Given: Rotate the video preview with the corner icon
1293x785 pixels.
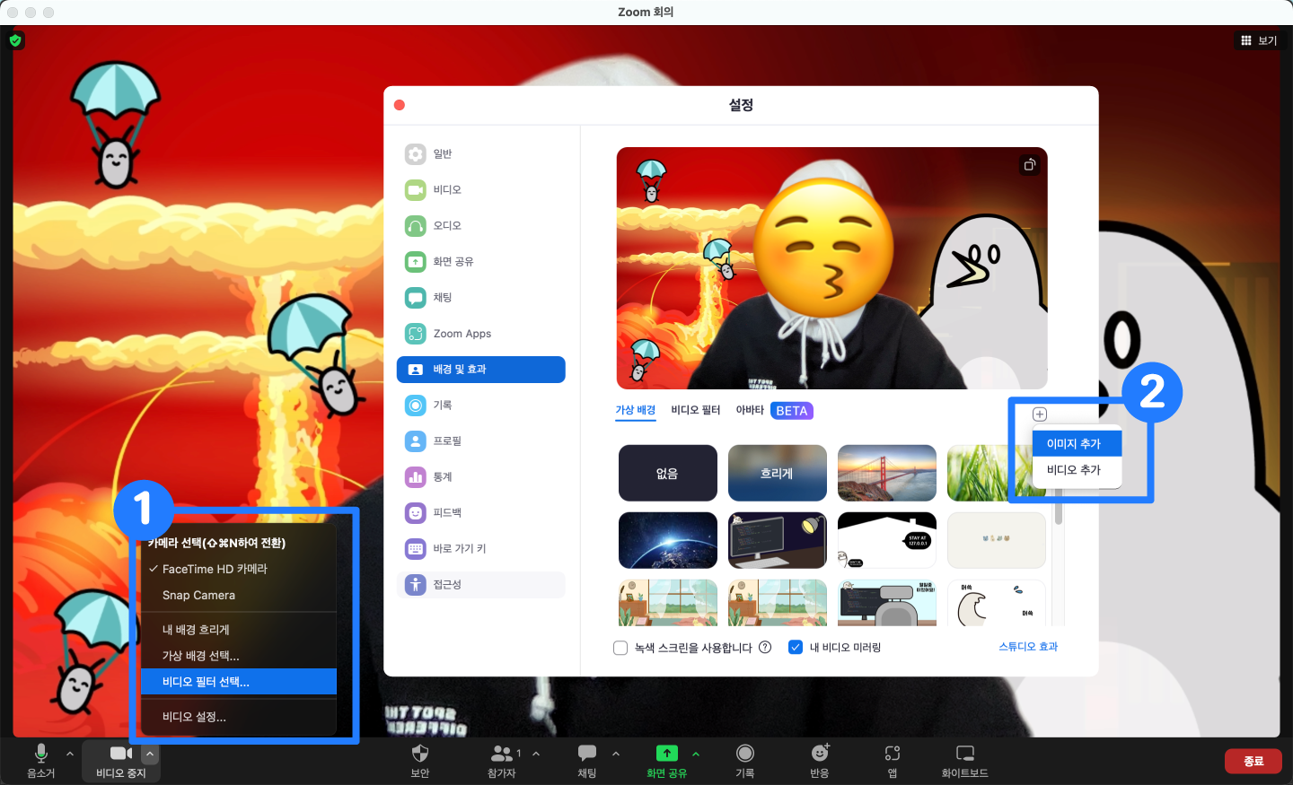Looking at the screenshot, I should 1030,164.
